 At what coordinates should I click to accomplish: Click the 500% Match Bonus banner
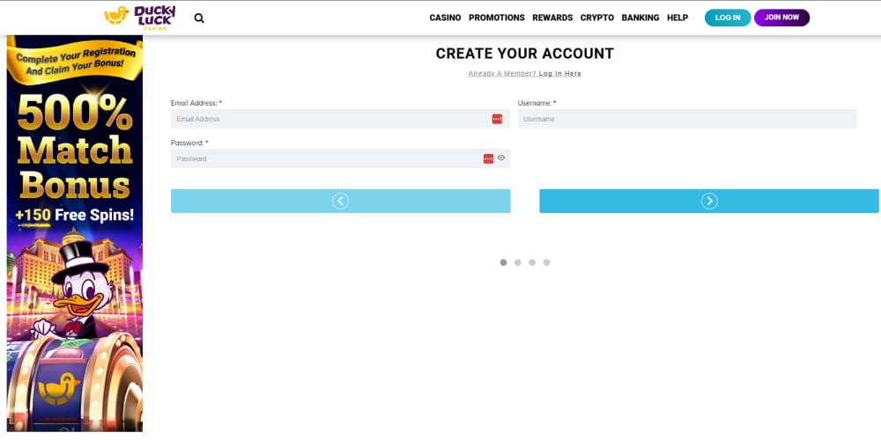[x=75, y=233]
